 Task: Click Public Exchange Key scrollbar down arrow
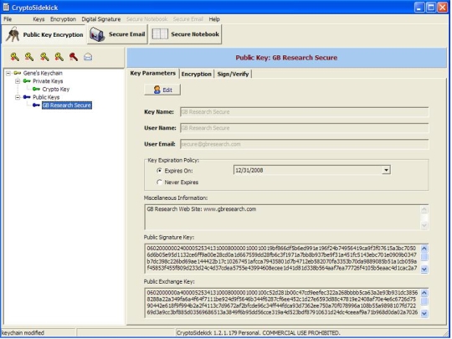(424, 313)
